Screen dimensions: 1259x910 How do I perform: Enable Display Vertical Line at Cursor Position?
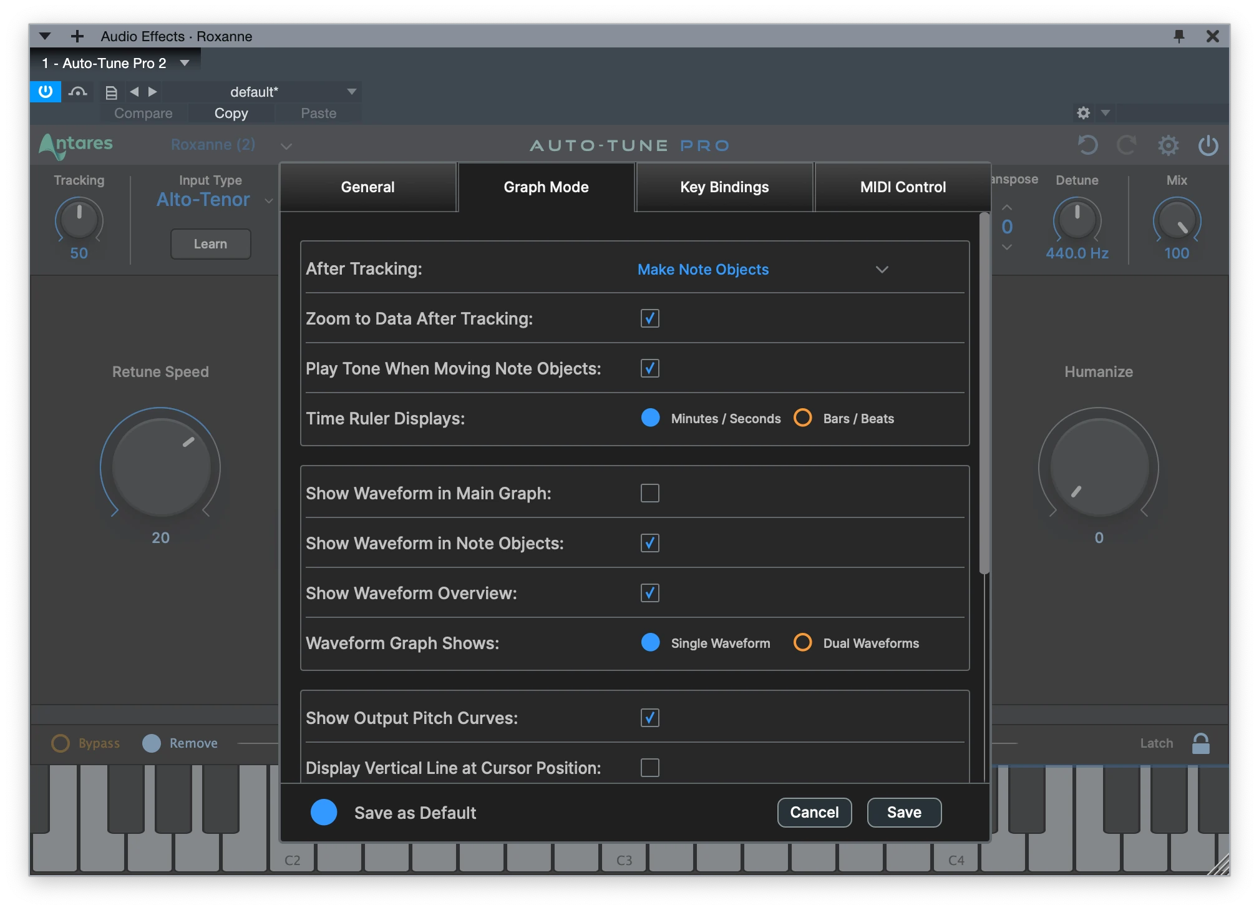tap(650, 768)
